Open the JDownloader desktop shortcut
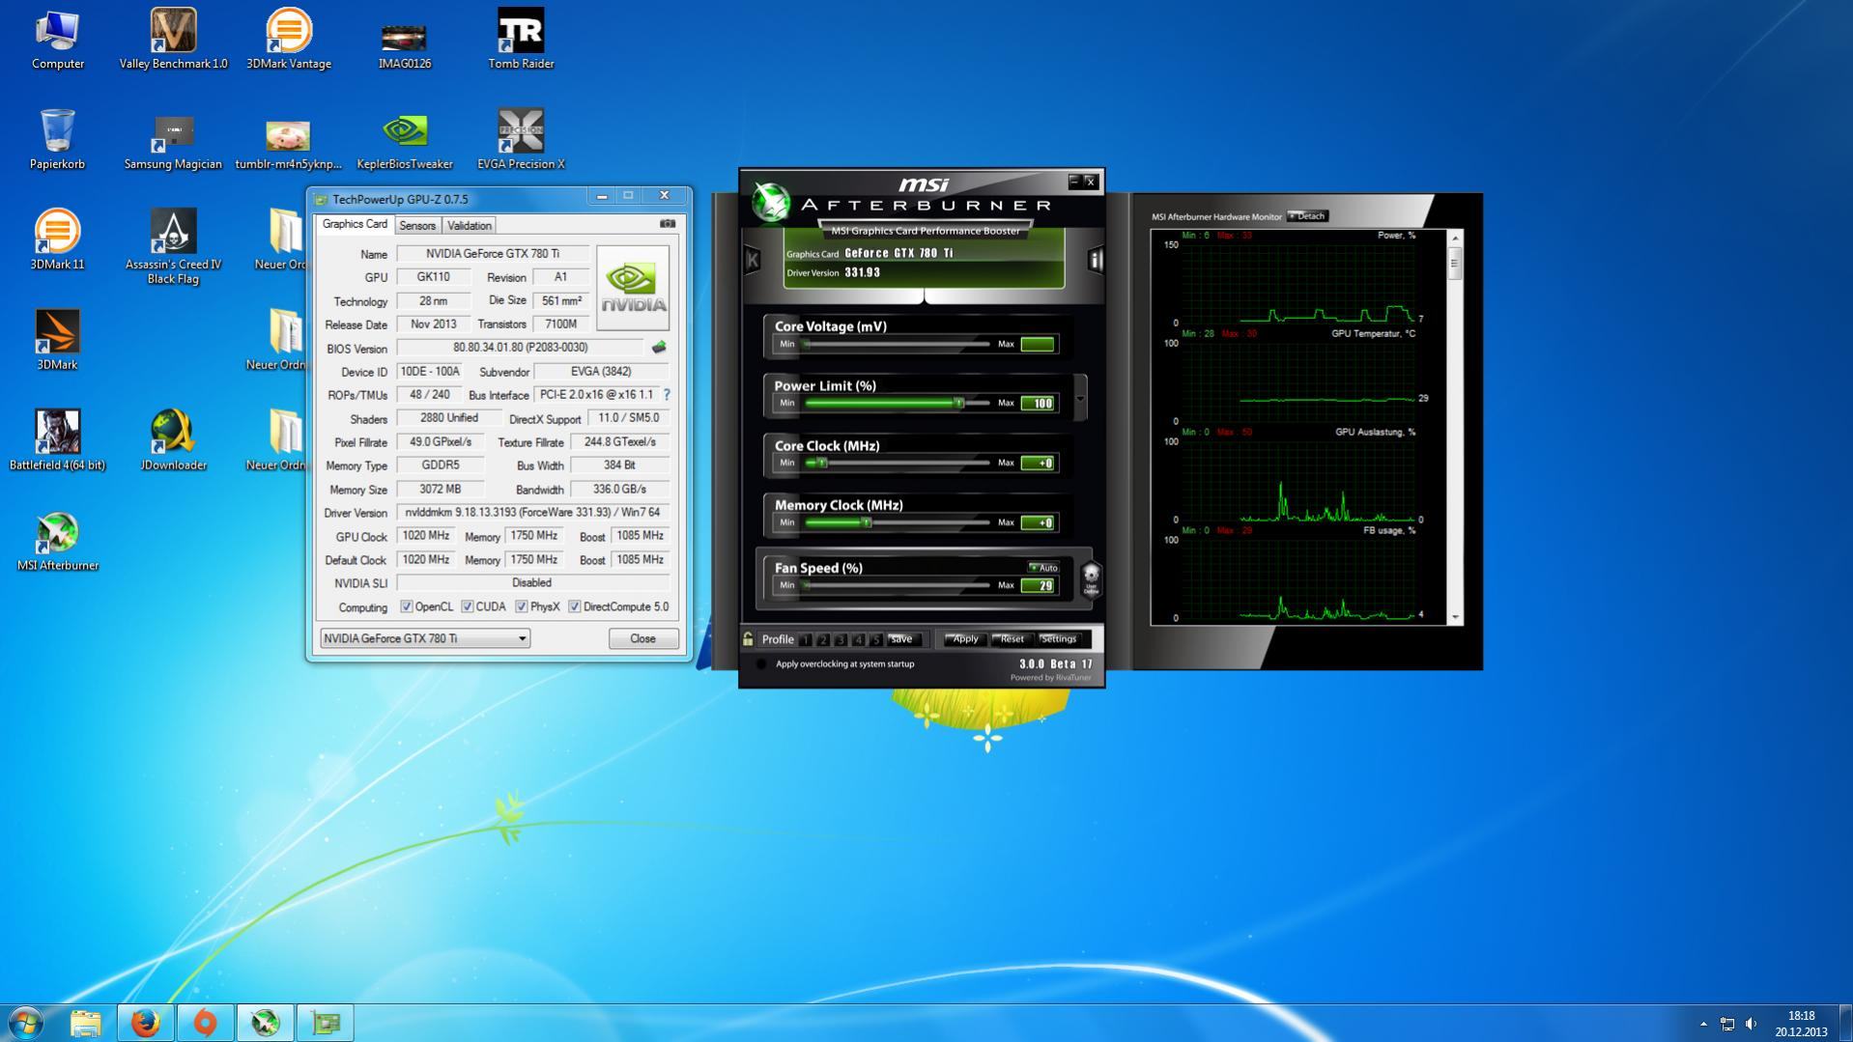The width and height of the screenshot is (1853, 1042). click(174, 441)
